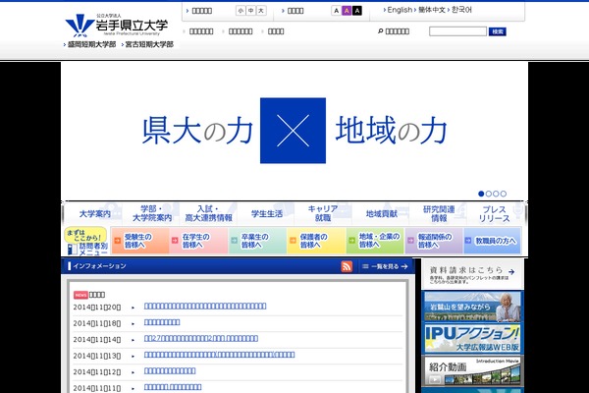Open キャリア就職 main menu
589x393 pixels.
click(x=323, y=213)
